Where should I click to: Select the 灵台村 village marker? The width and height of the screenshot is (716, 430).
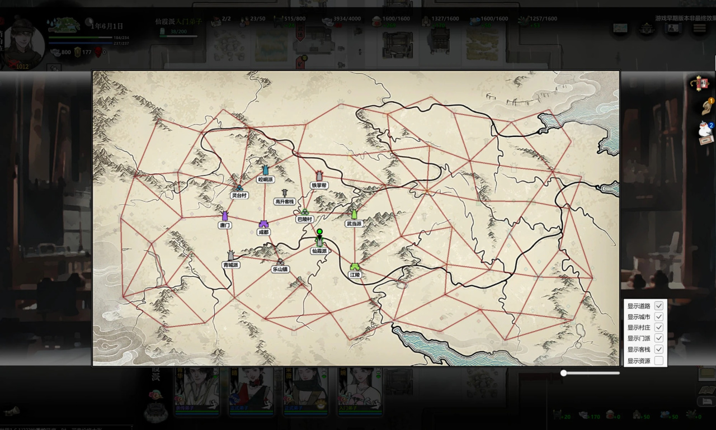[239, 188]
